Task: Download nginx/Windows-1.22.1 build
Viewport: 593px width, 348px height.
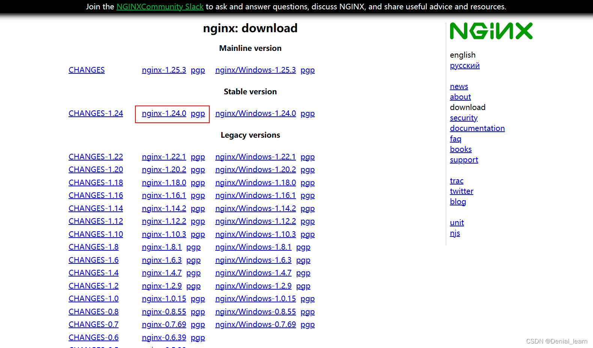Action: pyautogui.click(x=255, y=157)
